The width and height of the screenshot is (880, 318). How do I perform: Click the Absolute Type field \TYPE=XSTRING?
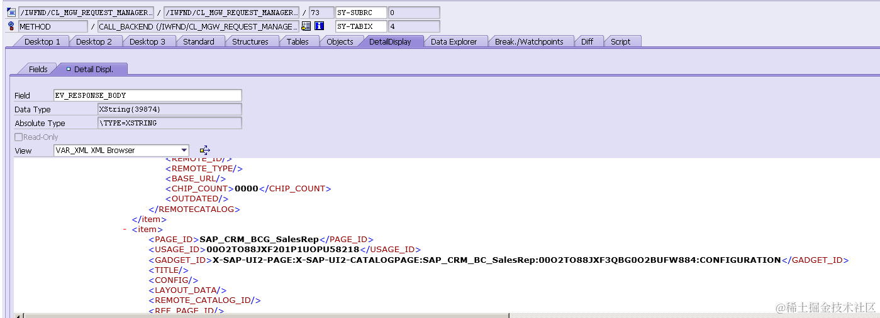coord(170,123)
